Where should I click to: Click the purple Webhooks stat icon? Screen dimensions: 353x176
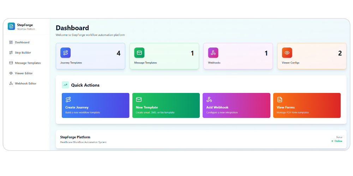pos(213,53)
